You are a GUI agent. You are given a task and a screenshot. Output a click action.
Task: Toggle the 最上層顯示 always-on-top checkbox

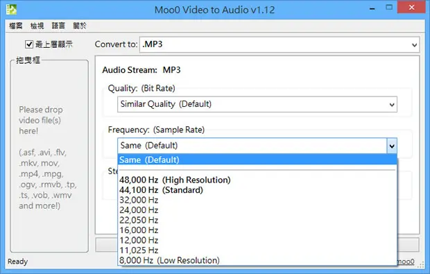(x=29, y=44)
